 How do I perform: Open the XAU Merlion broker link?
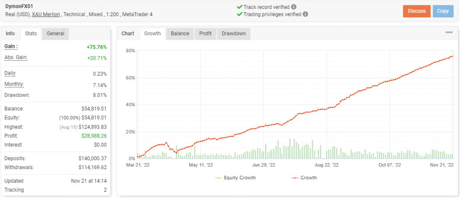tap(46, 14)
